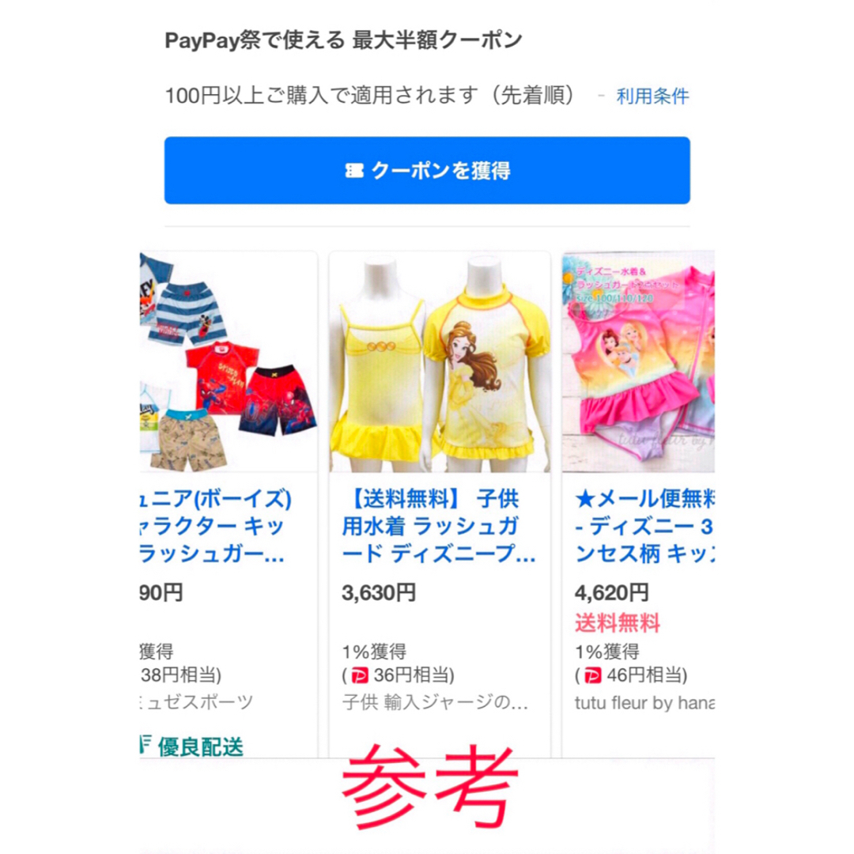Open the 利用条件 link
854x854 pixels.
652,96
